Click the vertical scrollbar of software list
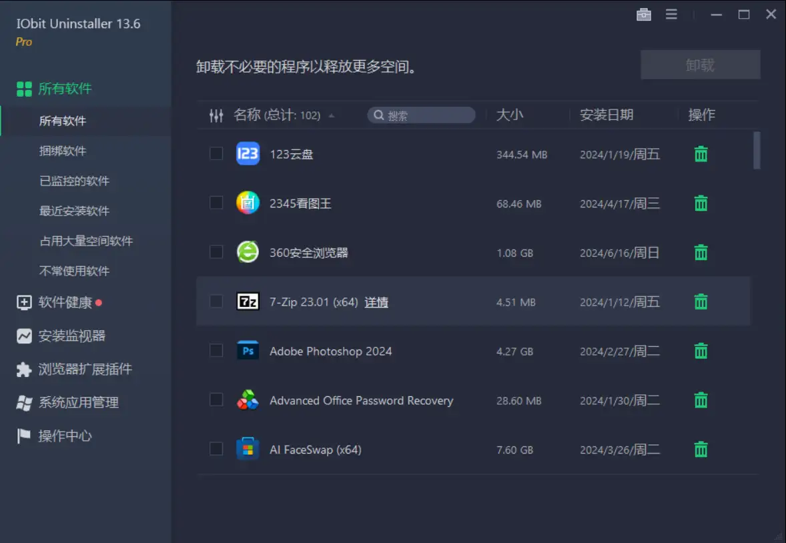The width and height of the screenshot is (786, 543). coord(756,150)
